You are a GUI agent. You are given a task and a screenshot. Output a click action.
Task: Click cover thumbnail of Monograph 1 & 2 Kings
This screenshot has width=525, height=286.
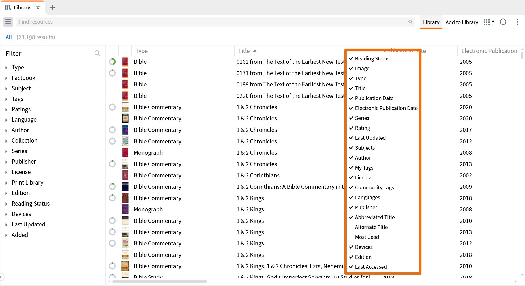pyautogui.click(x=125, y=209)
